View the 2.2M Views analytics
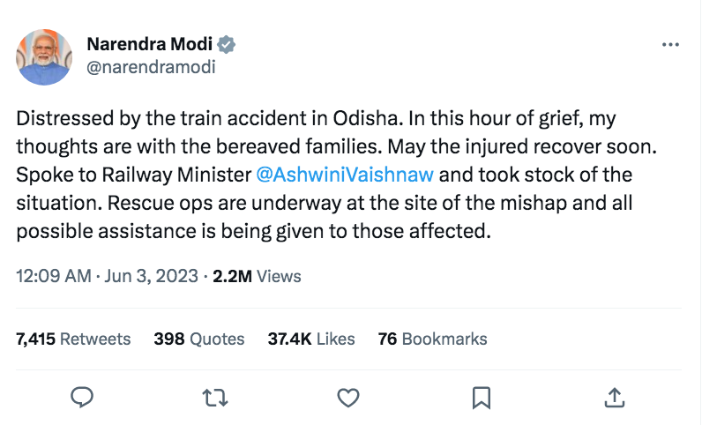The image size is (702, 425). pyautogui.click(x=258, y=276)
